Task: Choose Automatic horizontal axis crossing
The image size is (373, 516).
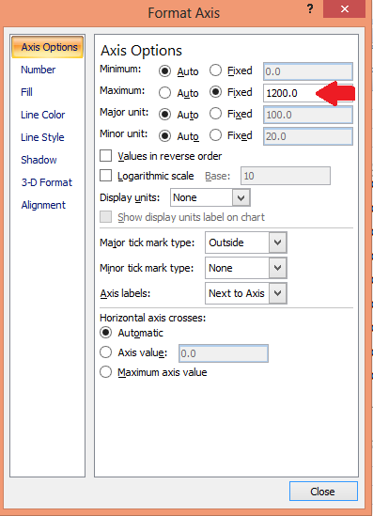Action: (105, 333)
